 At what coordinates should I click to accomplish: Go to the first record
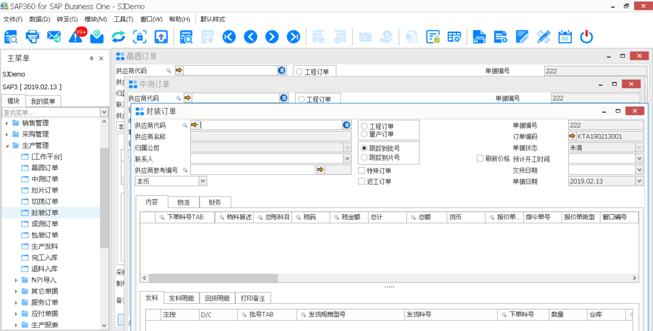pyautogui.click(x=229, y=37)
